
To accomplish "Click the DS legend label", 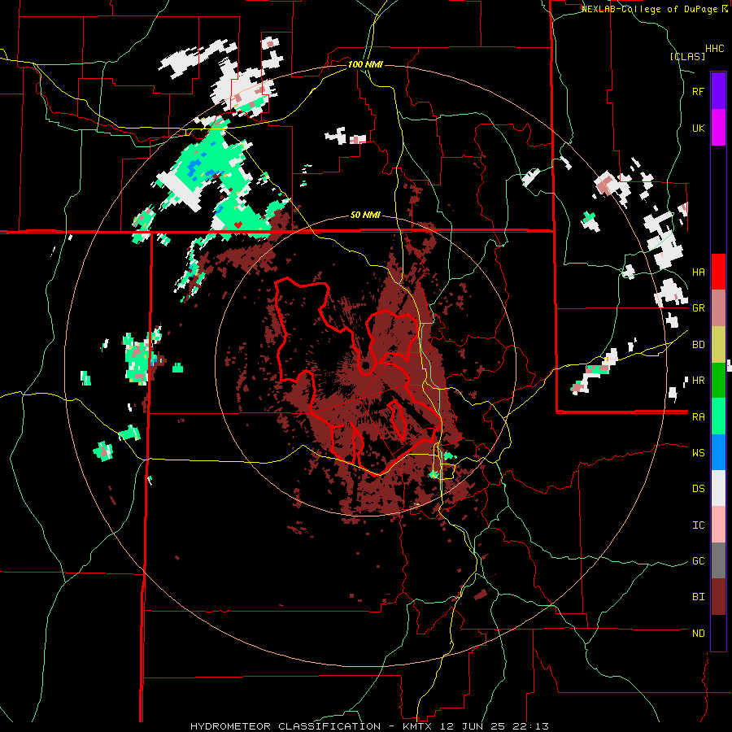I will pyautogui.click(x=698, y=489).
